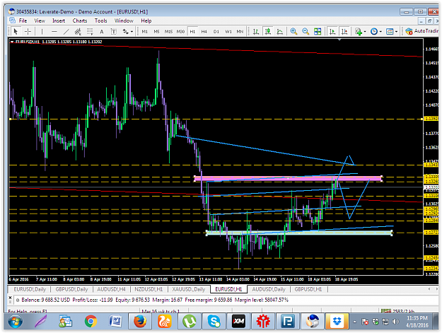Toggle the Line Chart type
This screenshot has height=333, width=442.
click(x=279, y=31)
